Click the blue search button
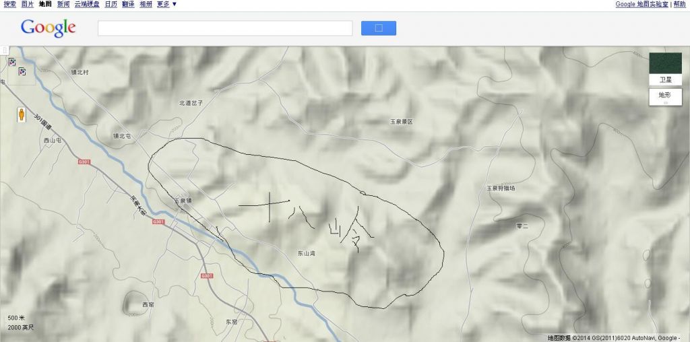The width and height of the screenshot is (690, 342). [378, 28]
